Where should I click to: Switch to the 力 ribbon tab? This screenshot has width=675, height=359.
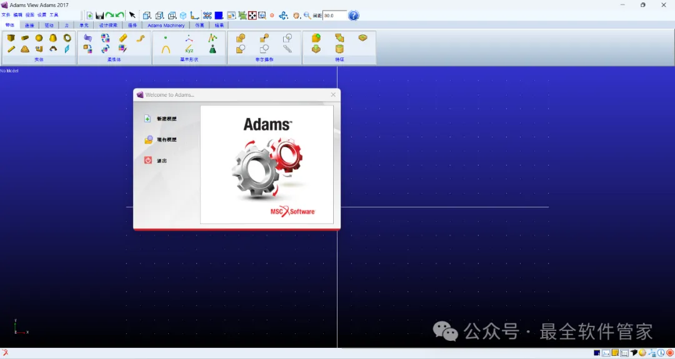(x=66, y=26)
